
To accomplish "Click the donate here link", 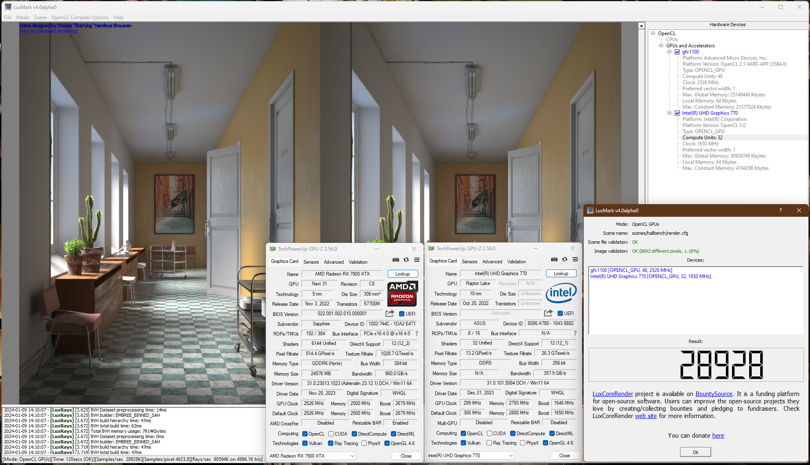I will tap(718, 436).
